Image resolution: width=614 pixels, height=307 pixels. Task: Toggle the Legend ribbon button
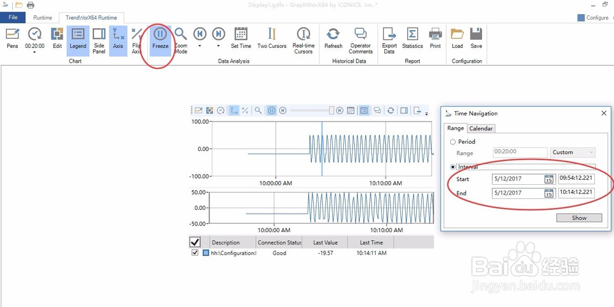pyautogui.click(x=78, y=41)
